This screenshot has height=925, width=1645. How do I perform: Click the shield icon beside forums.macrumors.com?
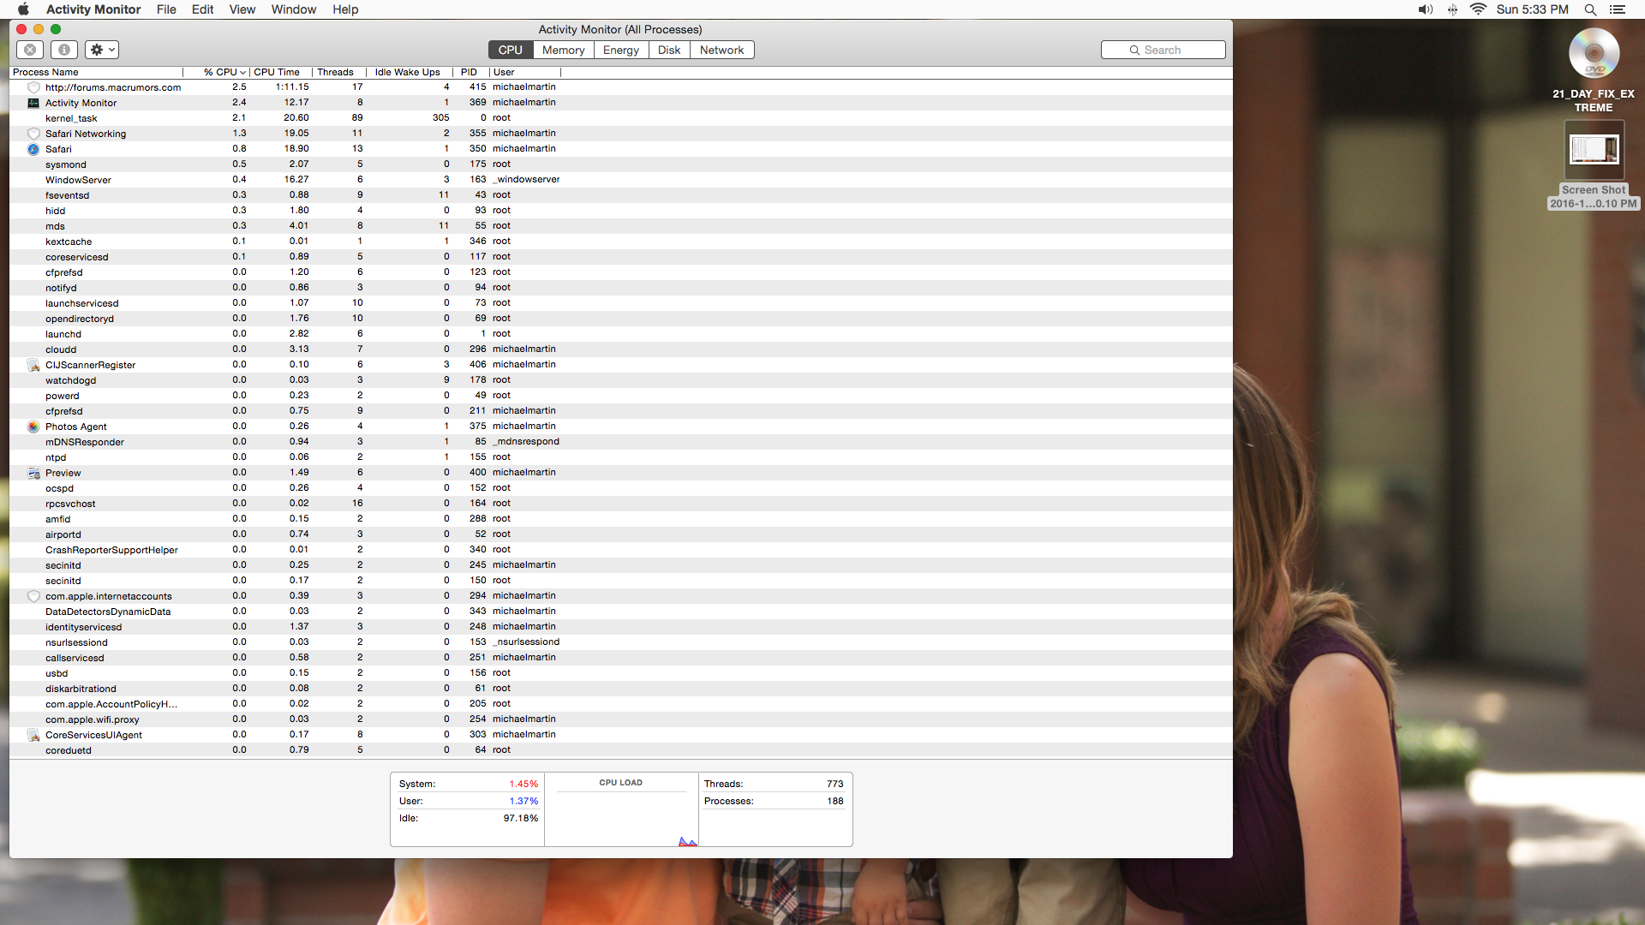33,87
